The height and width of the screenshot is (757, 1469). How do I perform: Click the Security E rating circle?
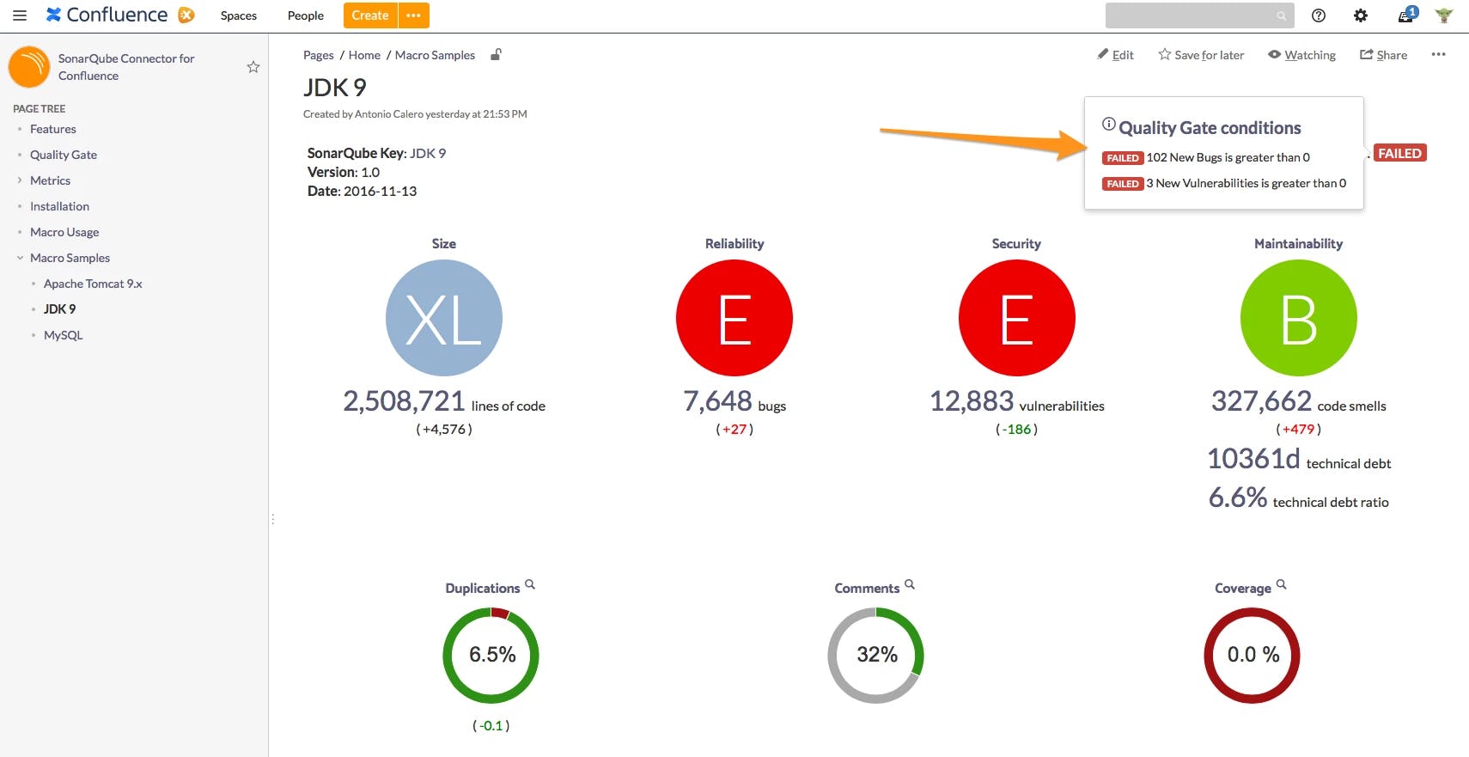pos(1017,318)
